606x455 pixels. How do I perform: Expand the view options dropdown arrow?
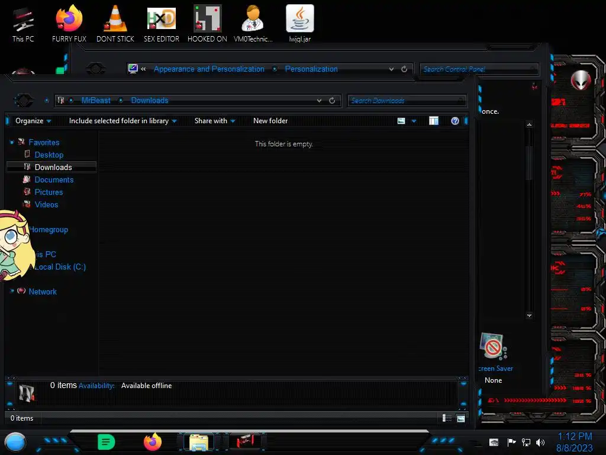point(414,121)
